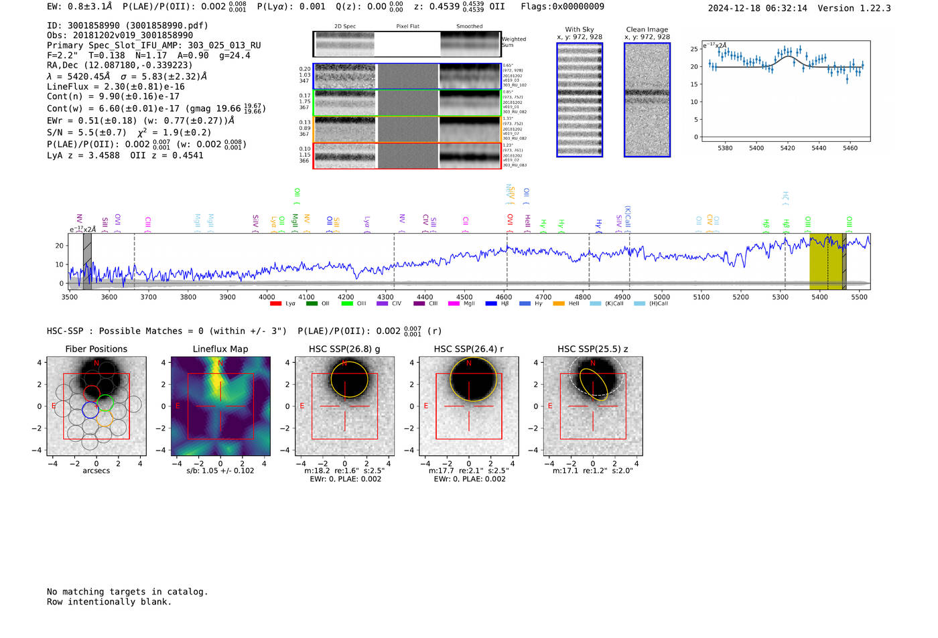Click the yellow highlighted region in the spectrum
The width and height of the screenshot is (938, 638).
click(x=826, y=261)
